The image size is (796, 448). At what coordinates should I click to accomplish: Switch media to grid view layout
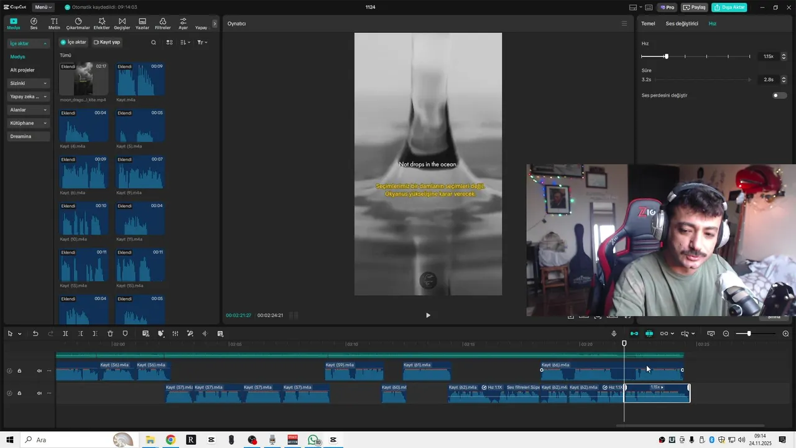click(169, 42)
